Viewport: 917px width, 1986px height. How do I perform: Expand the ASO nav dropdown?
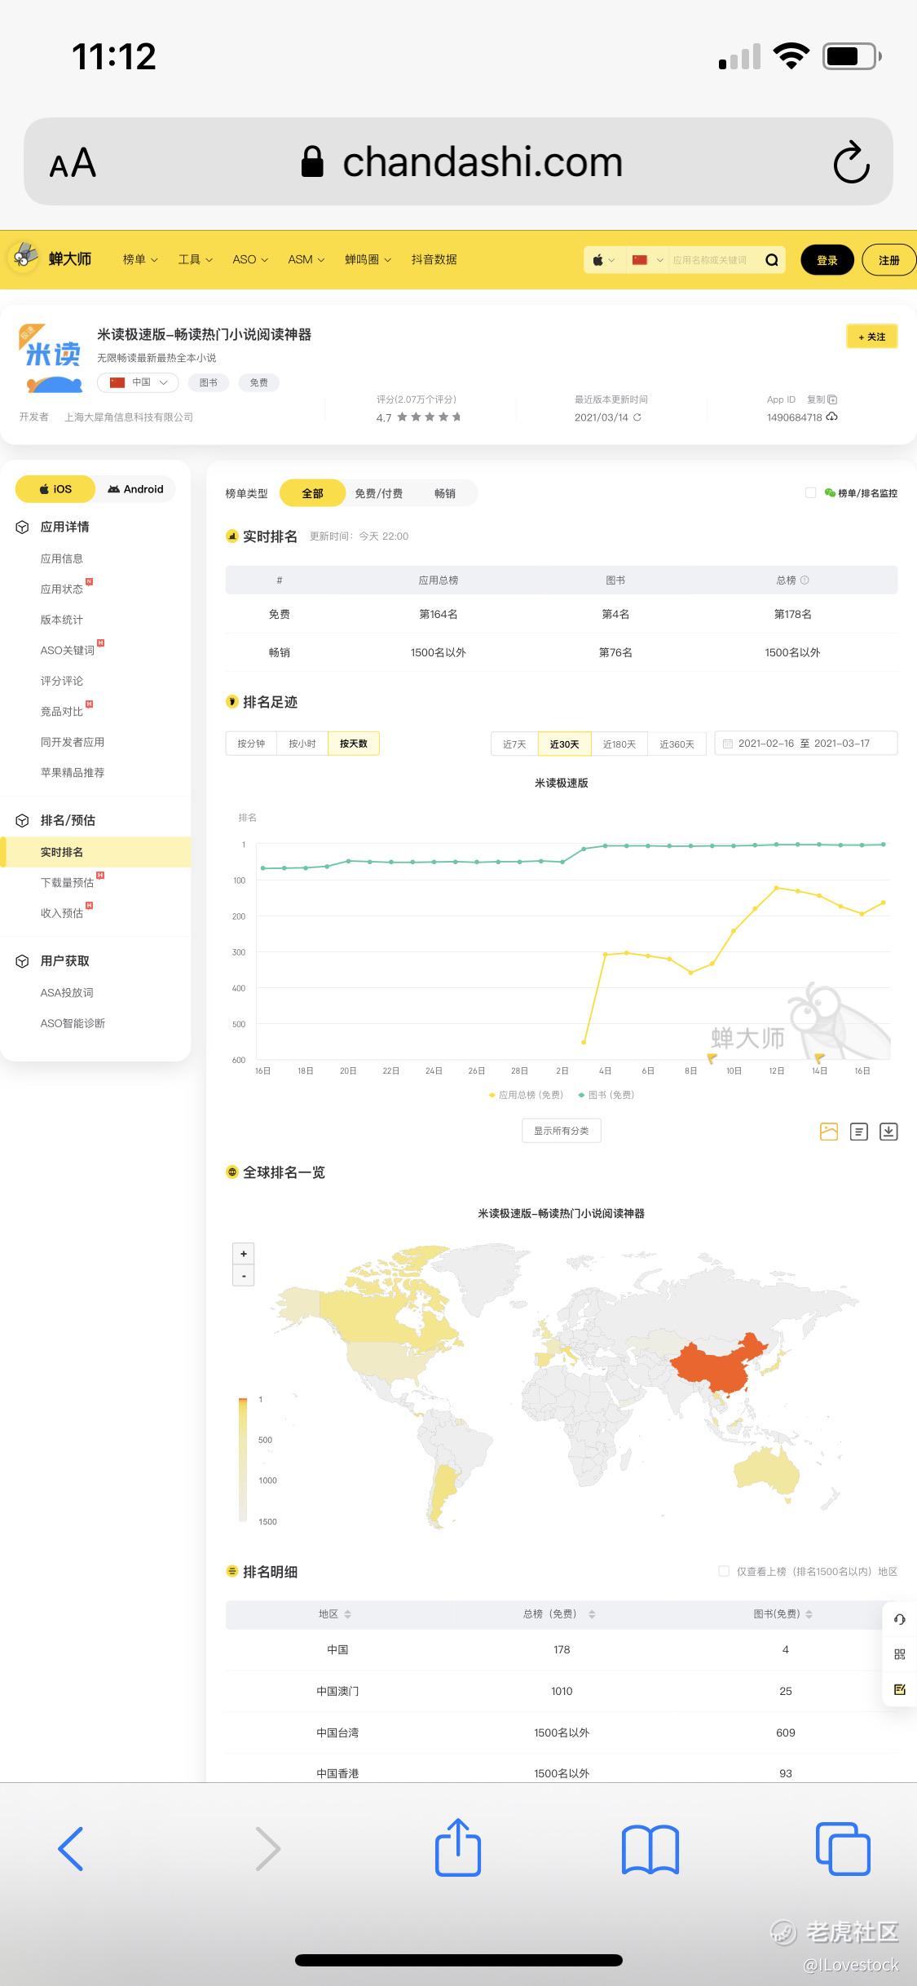[250, 259]
